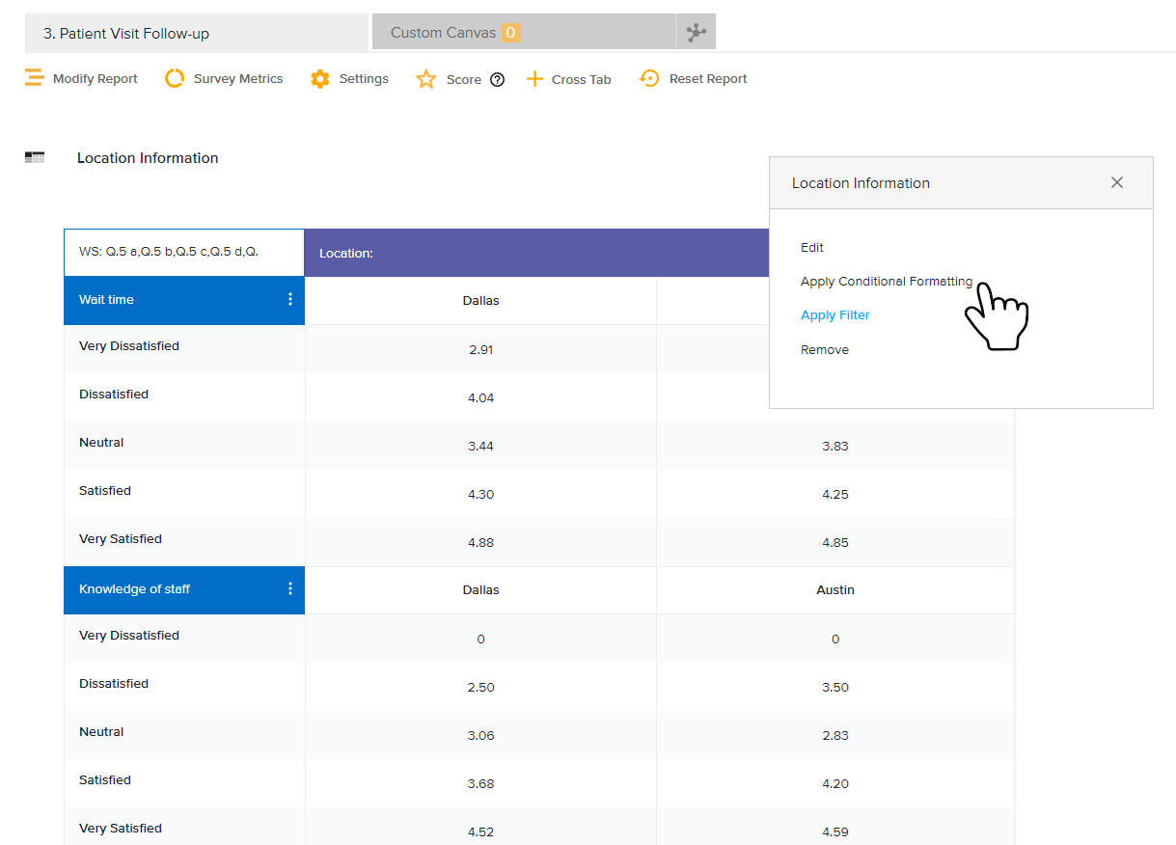This screenshot has height=845, width=1176.
Task: Open the network diagram icon tab
Action: click(x=696, y=33)
